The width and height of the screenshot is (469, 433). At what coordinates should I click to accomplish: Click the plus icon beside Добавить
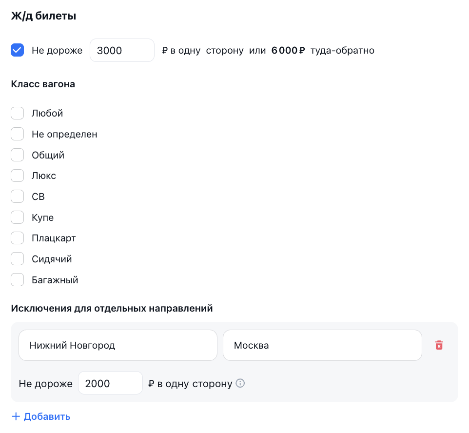(x=16, y=416)
